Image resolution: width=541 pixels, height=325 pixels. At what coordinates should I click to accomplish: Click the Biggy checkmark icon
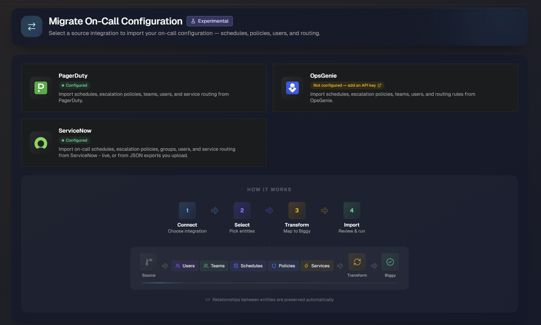[x=390, y=262]
